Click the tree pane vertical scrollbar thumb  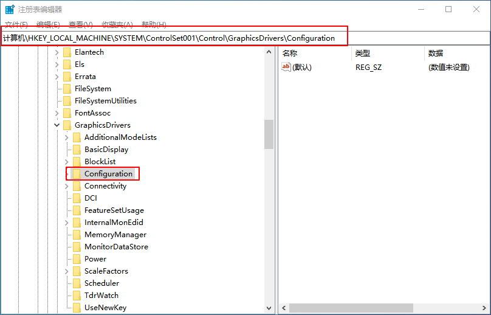click(269, 134)
